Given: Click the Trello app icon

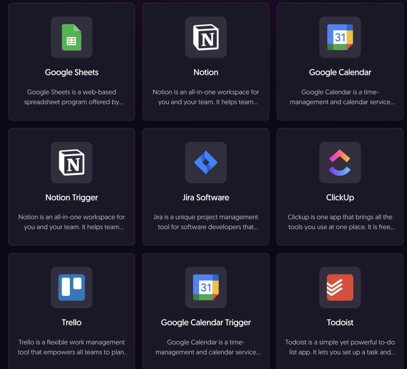Looking at the screenshot, I should 72,287.
